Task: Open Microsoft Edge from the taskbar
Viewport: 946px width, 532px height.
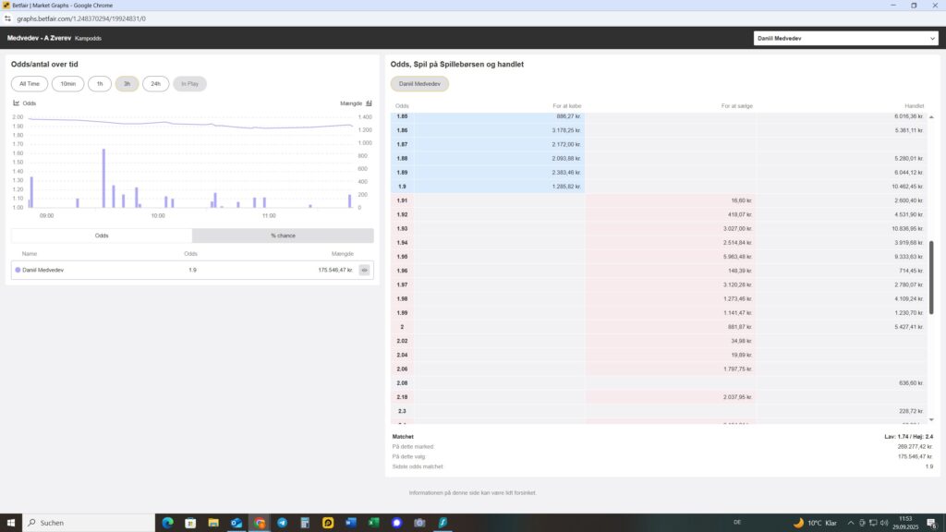Action: [167, 523]
